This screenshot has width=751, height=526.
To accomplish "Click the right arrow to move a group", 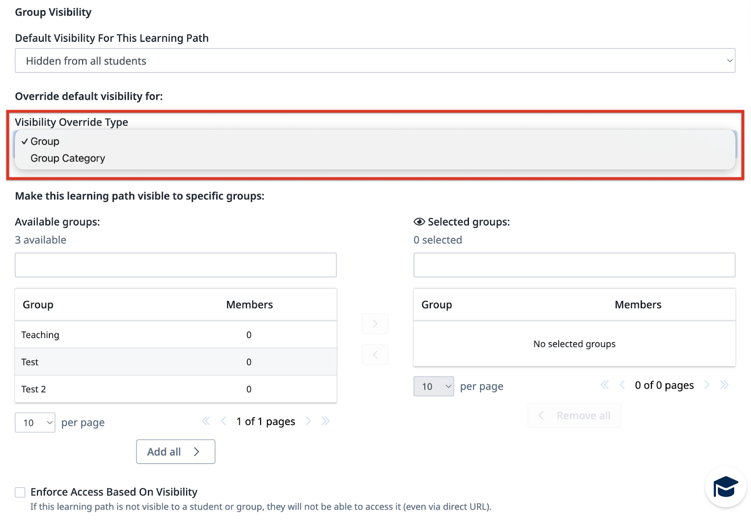I will [x=375, y=323].
